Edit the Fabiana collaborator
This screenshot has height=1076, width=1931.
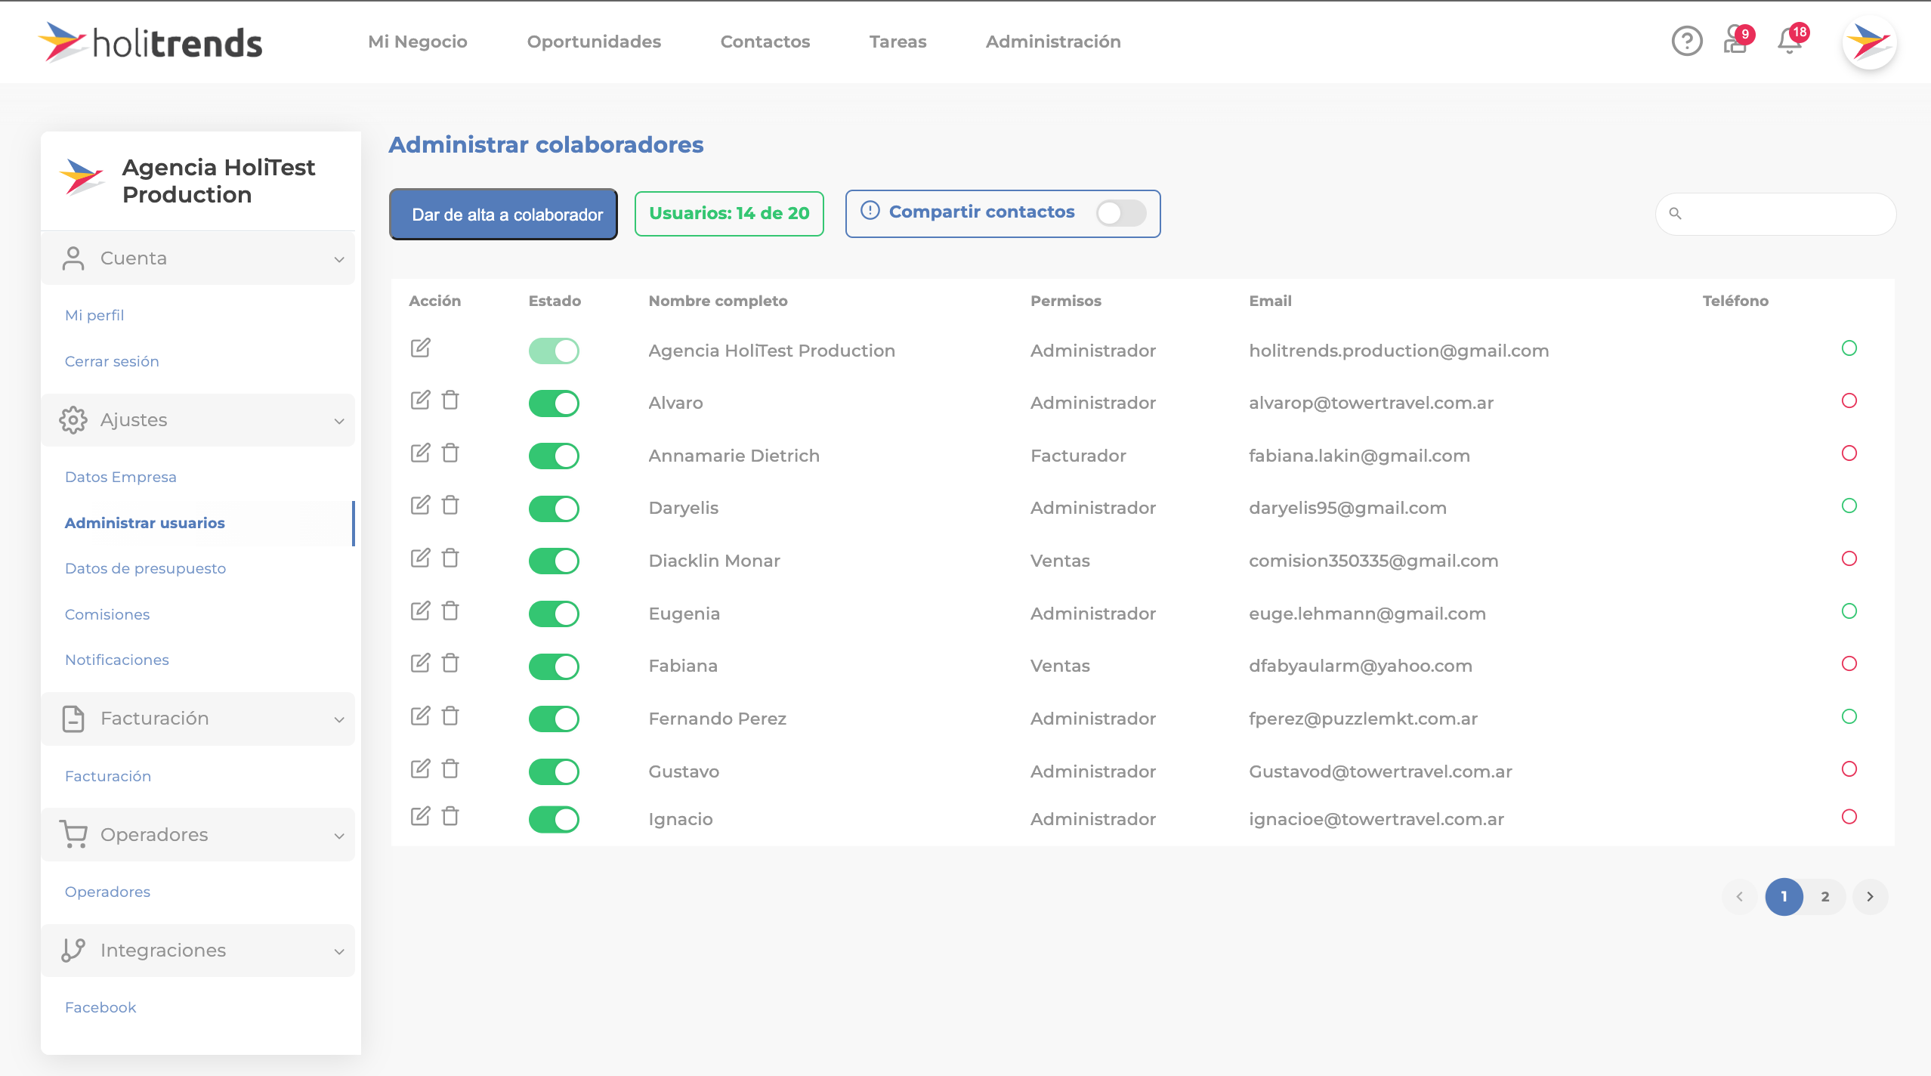pos(420,663)
